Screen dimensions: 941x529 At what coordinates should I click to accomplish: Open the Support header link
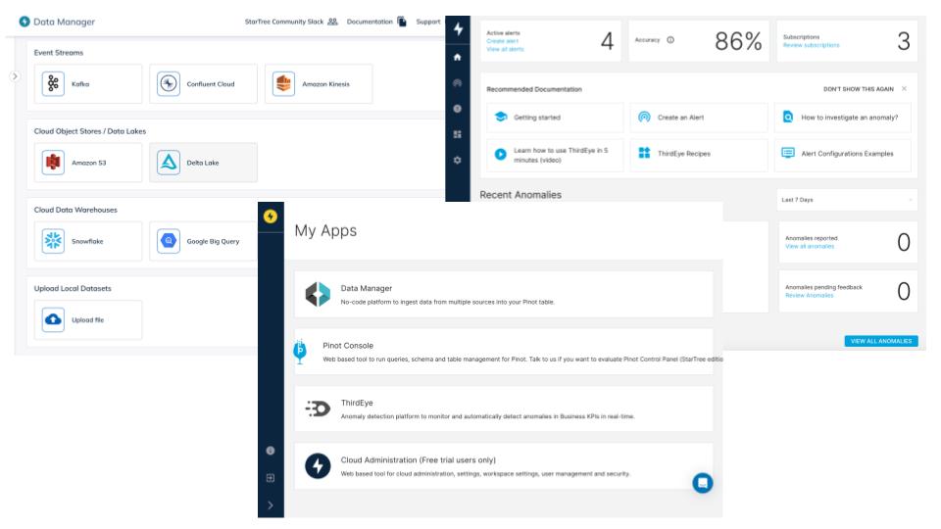click(x=428, y=22)
